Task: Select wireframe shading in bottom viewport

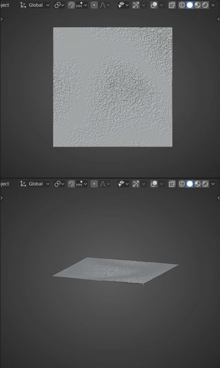Action: point(182,184)
